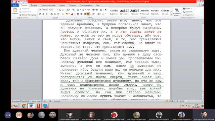Increase font size with the grow font icon

(60, 10)
